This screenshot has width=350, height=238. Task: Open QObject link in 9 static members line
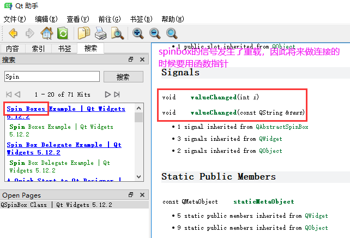coord(316,228)
